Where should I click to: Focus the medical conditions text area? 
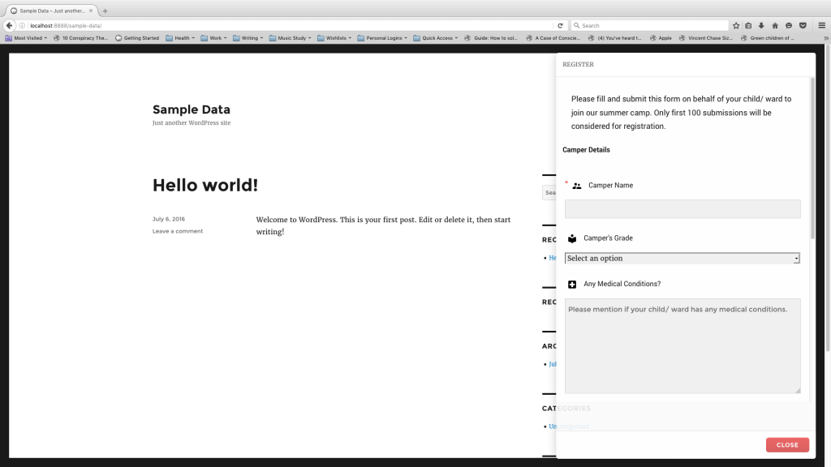pyautogui.click(x=682, y=346)
